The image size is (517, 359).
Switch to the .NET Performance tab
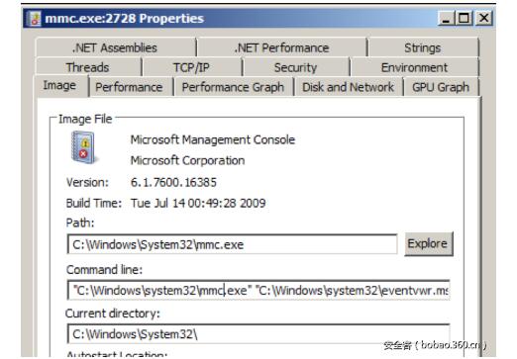(x=282, y=47)
